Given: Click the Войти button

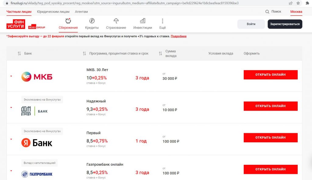Looking at the screenshot, I should click(x=251, y=24).
